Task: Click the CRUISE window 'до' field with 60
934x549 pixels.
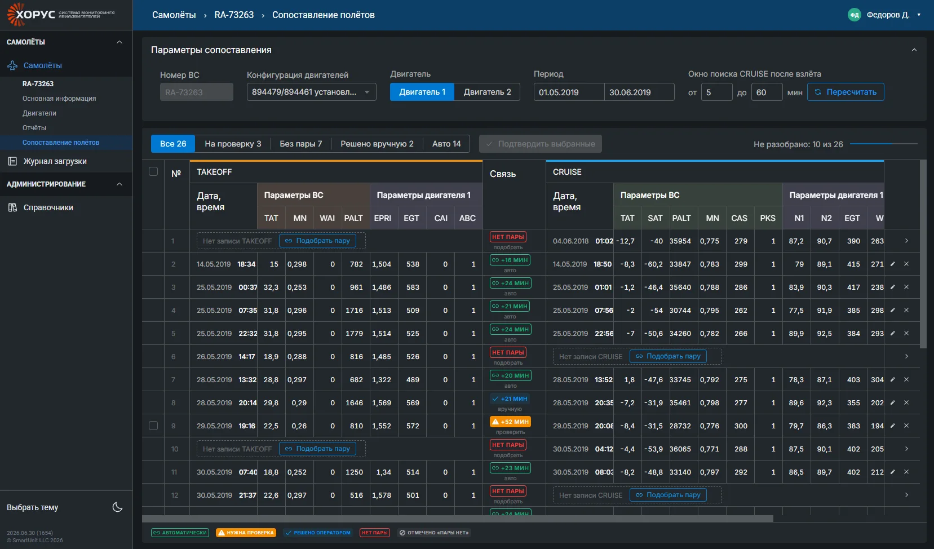Action: tap(767, 92)
